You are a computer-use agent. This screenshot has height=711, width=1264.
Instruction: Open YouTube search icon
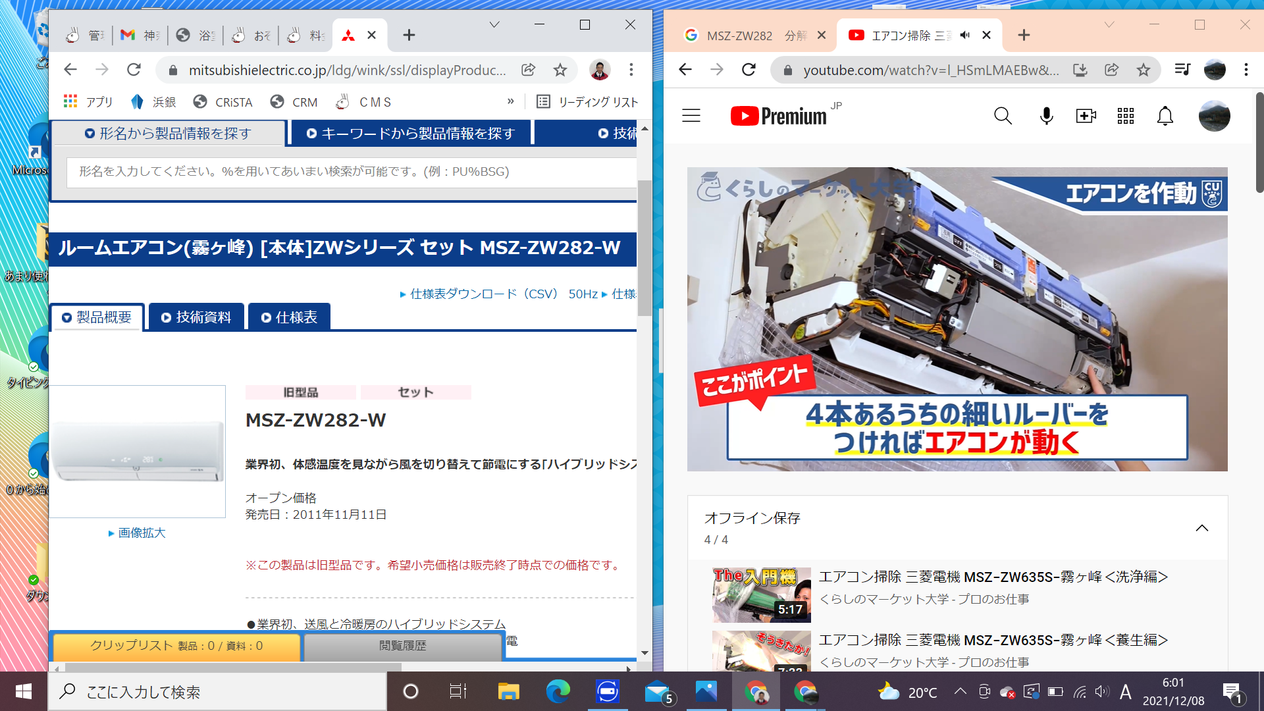[x=1003, y=116]
